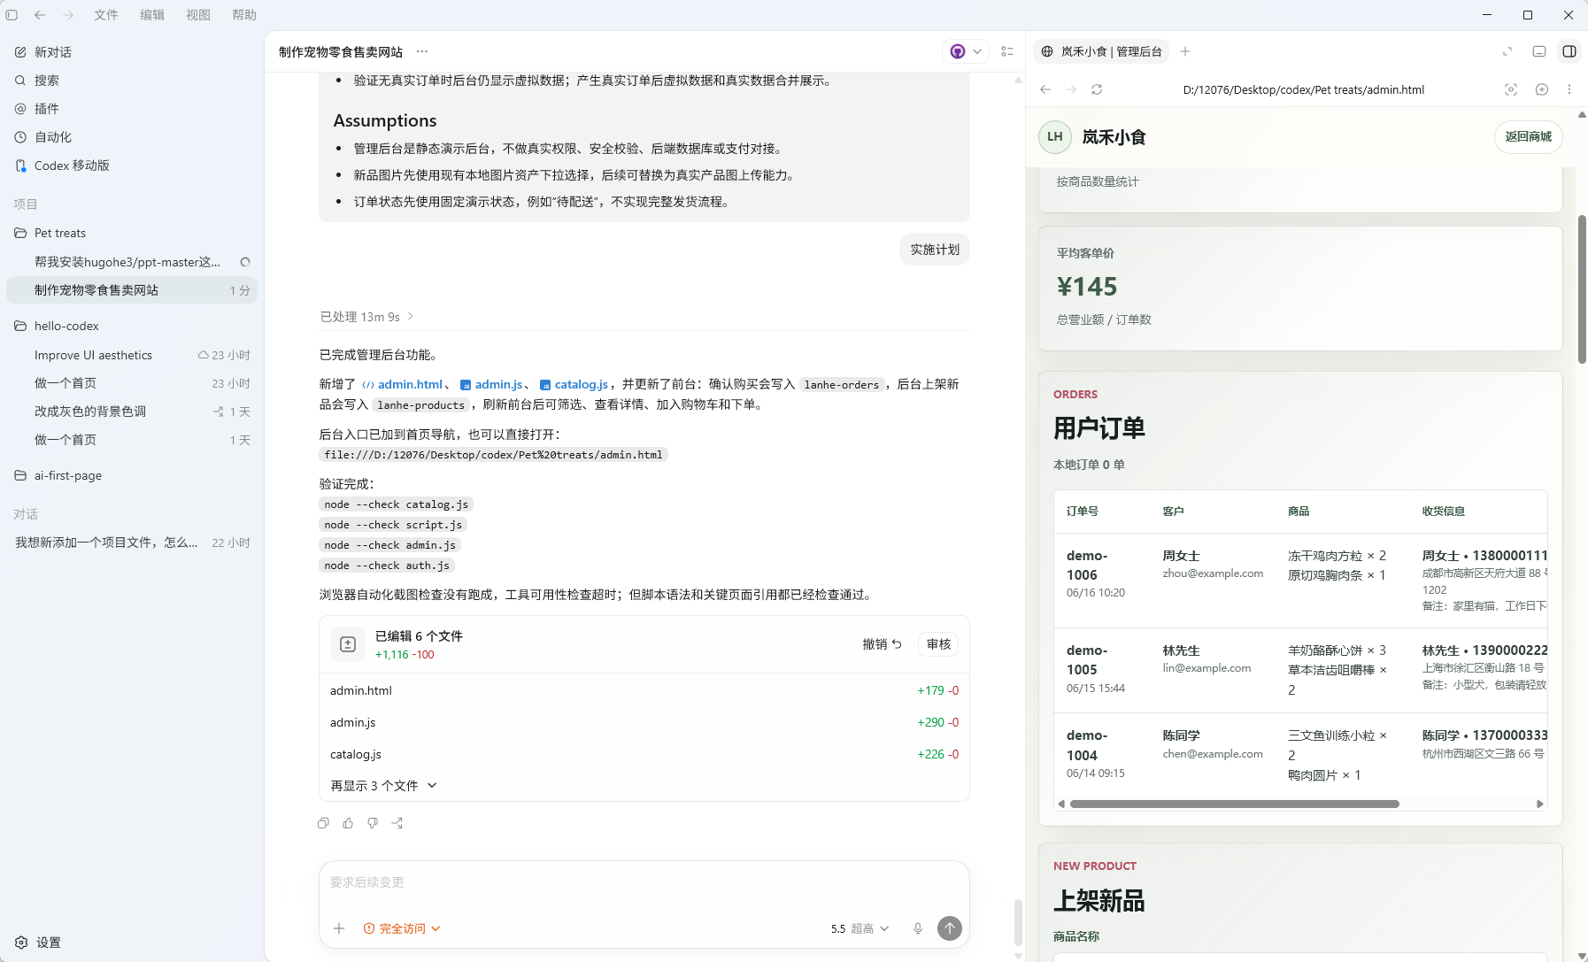Viewport: 1588px width, 962px height.
Task: Expand 再显示 3 个文件
Action: tap(383, 786)
